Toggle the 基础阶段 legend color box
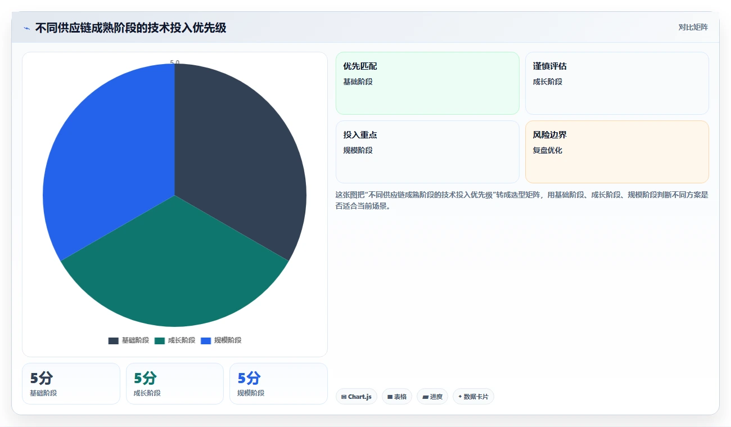 (114, 340)
